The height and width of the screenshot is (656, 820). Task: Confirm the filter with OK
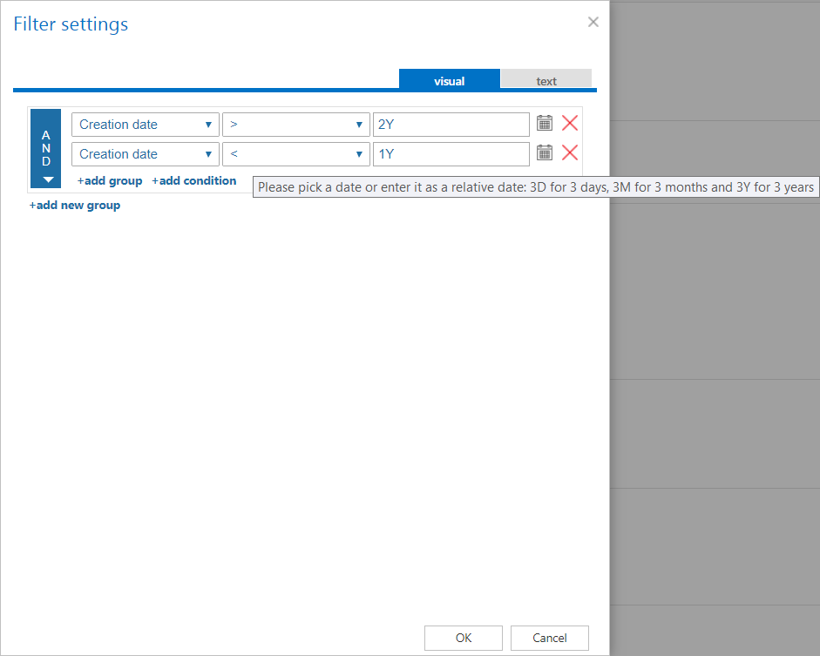pos(464,638)
